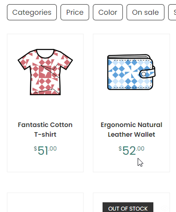The width and height of the screenshot is (176, 212).
Task: Open the Color filter options
Action: 108,12
